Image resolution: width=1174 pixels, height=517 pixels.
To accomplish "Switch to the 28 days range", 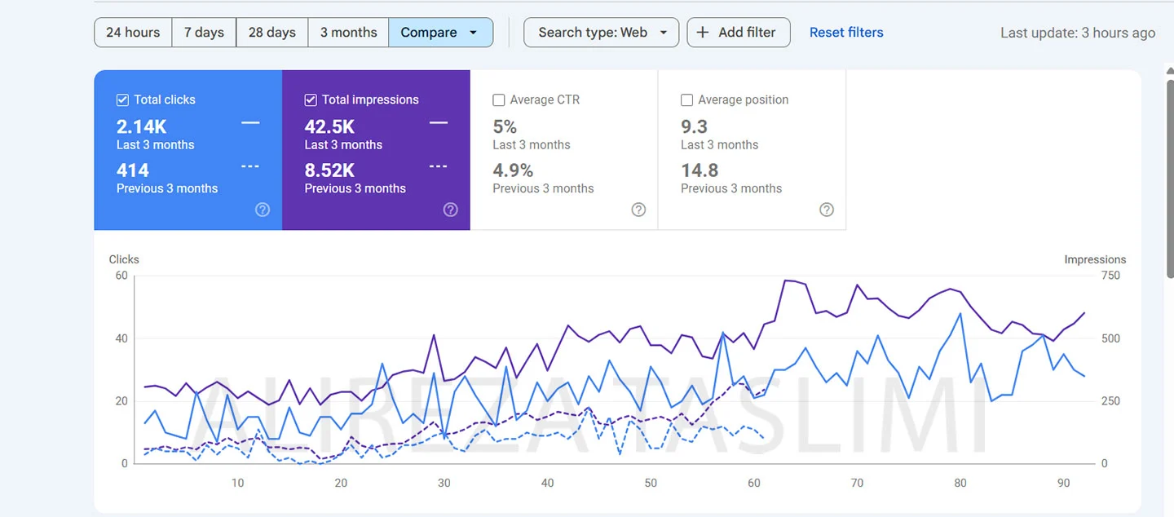I will 271,33.
